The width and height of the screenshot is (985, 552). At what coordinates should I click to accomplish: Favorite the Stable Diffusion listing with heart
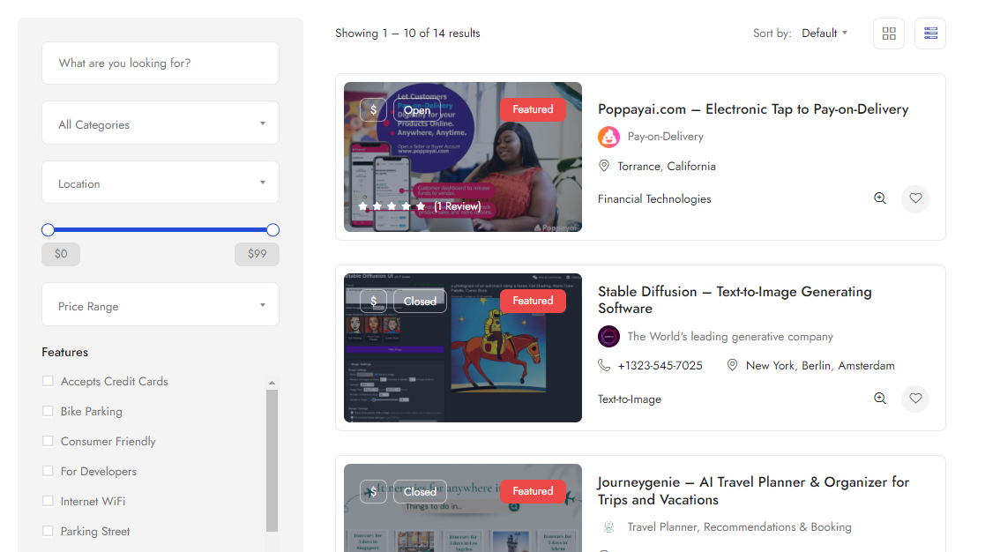915,399
